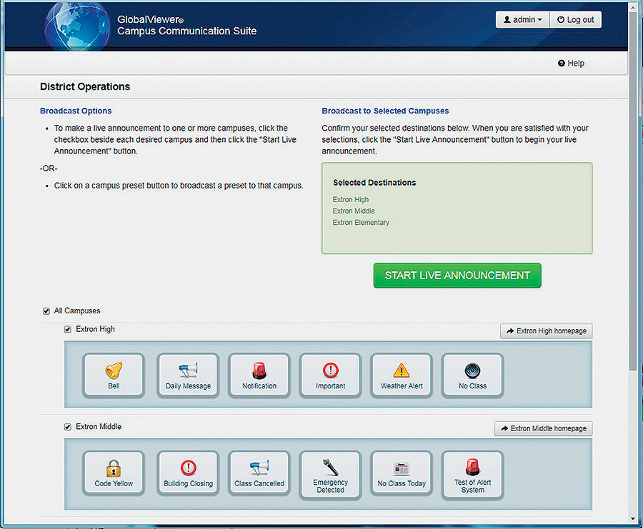Open the Help page
Screen dimensions: 643x529
pos(570,63)
